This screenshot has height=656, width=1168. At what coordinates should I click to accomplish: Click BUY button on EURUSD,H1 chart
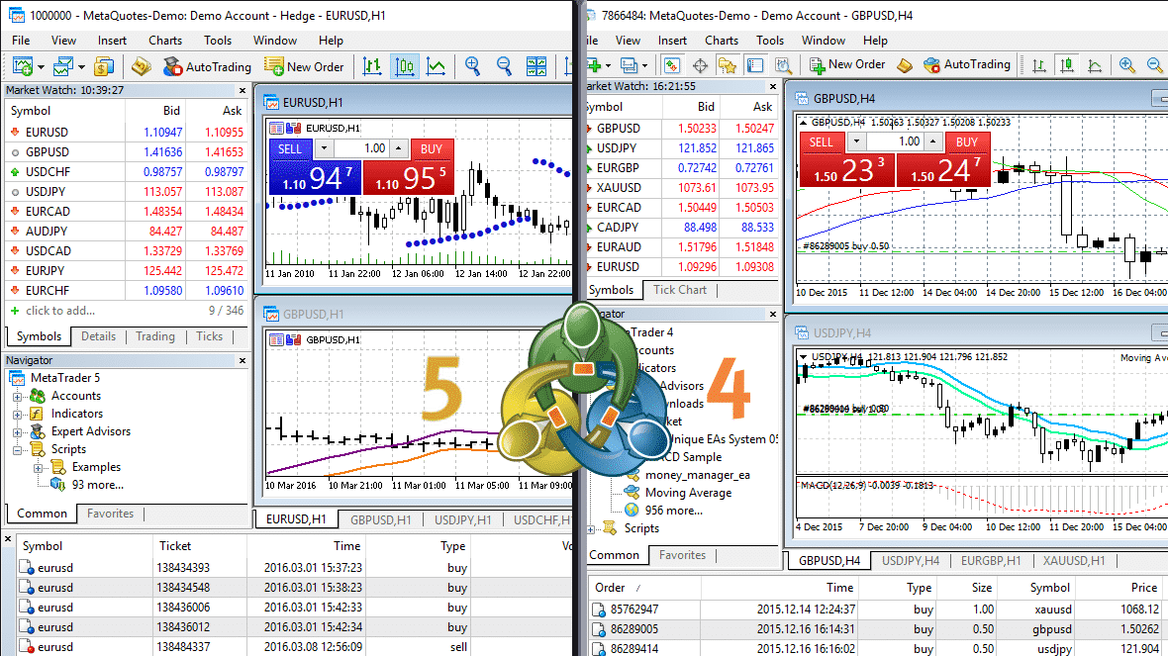pyautogui.click(x=432, y=149)
